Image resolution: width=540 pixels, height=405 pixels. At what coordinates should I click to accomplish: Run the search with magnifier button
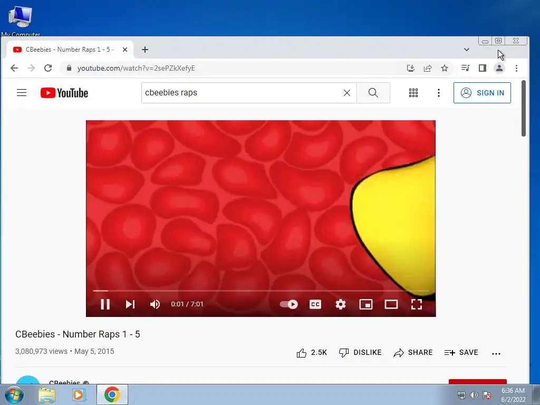(x=373, y=93)
